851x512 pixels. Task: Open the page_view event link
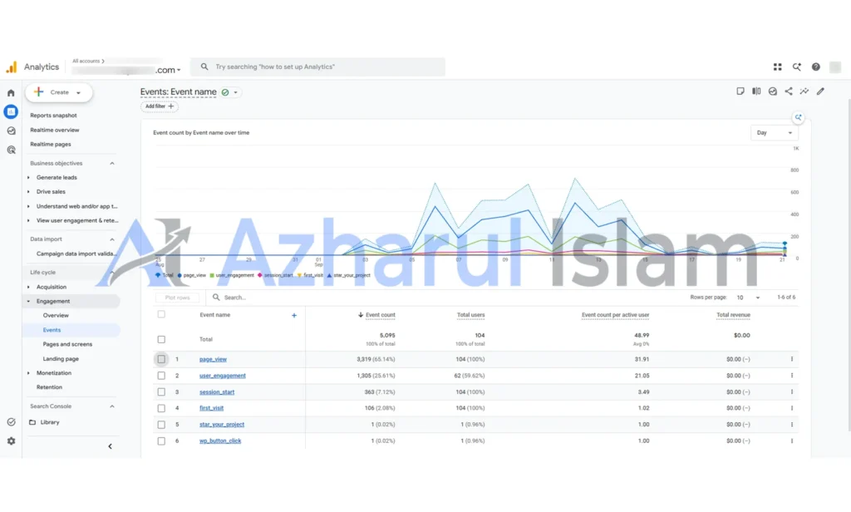[213, 359]
